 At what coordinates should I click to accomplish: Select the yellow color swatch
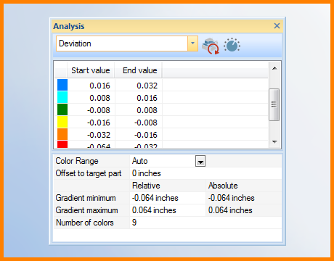click(62, 122)
